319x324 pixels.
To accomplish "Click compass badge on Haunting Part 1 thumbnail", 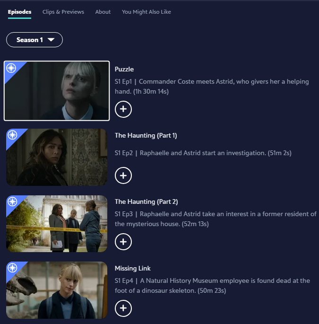I will pos(12,135).
